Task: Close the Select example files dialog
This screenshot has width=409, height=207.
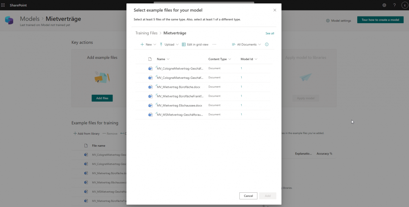Action: (275, 10)
